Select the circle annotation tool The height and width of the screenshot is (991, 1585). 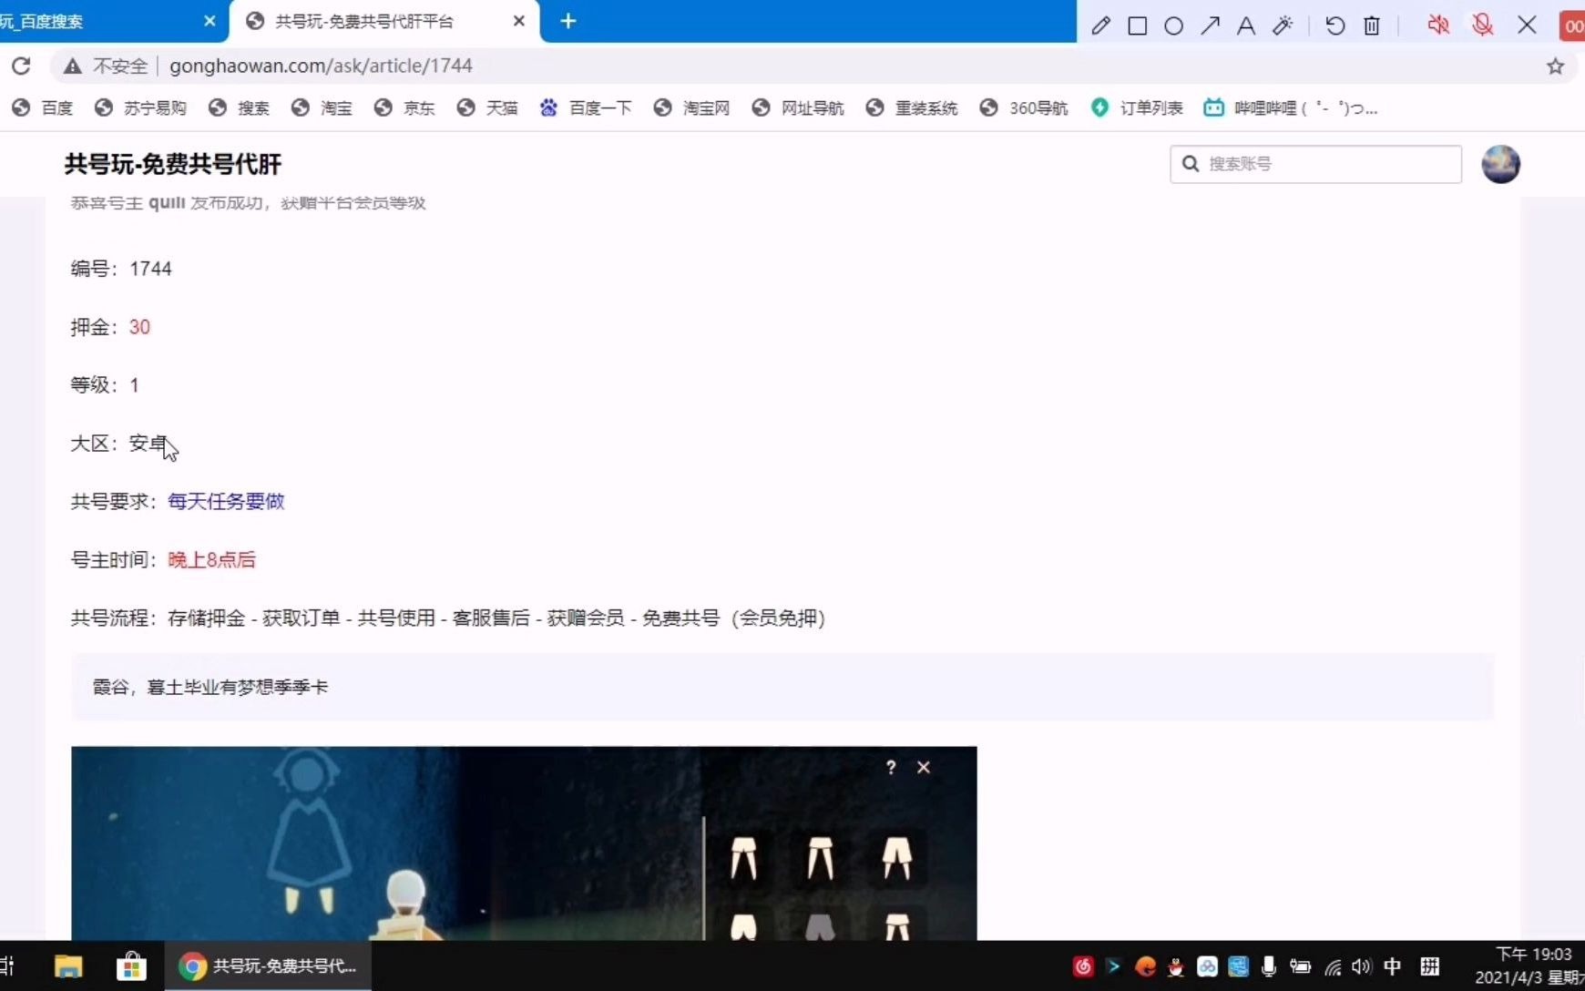(x=1174, y=26)
